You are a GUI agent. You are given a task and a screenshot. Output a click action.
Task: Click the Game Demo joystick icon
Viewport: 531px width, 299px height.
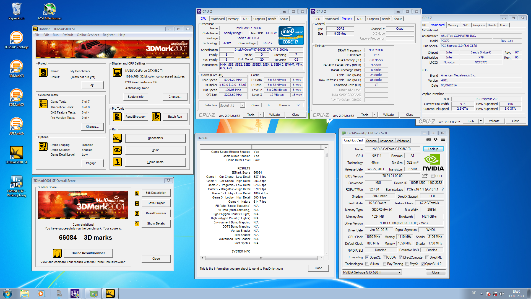117,162
